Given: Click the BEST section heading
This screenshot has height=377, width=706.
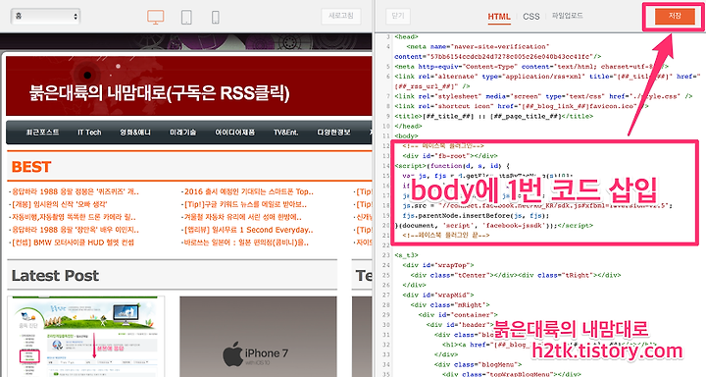Looking at the screenshot, I should (31, 167).
